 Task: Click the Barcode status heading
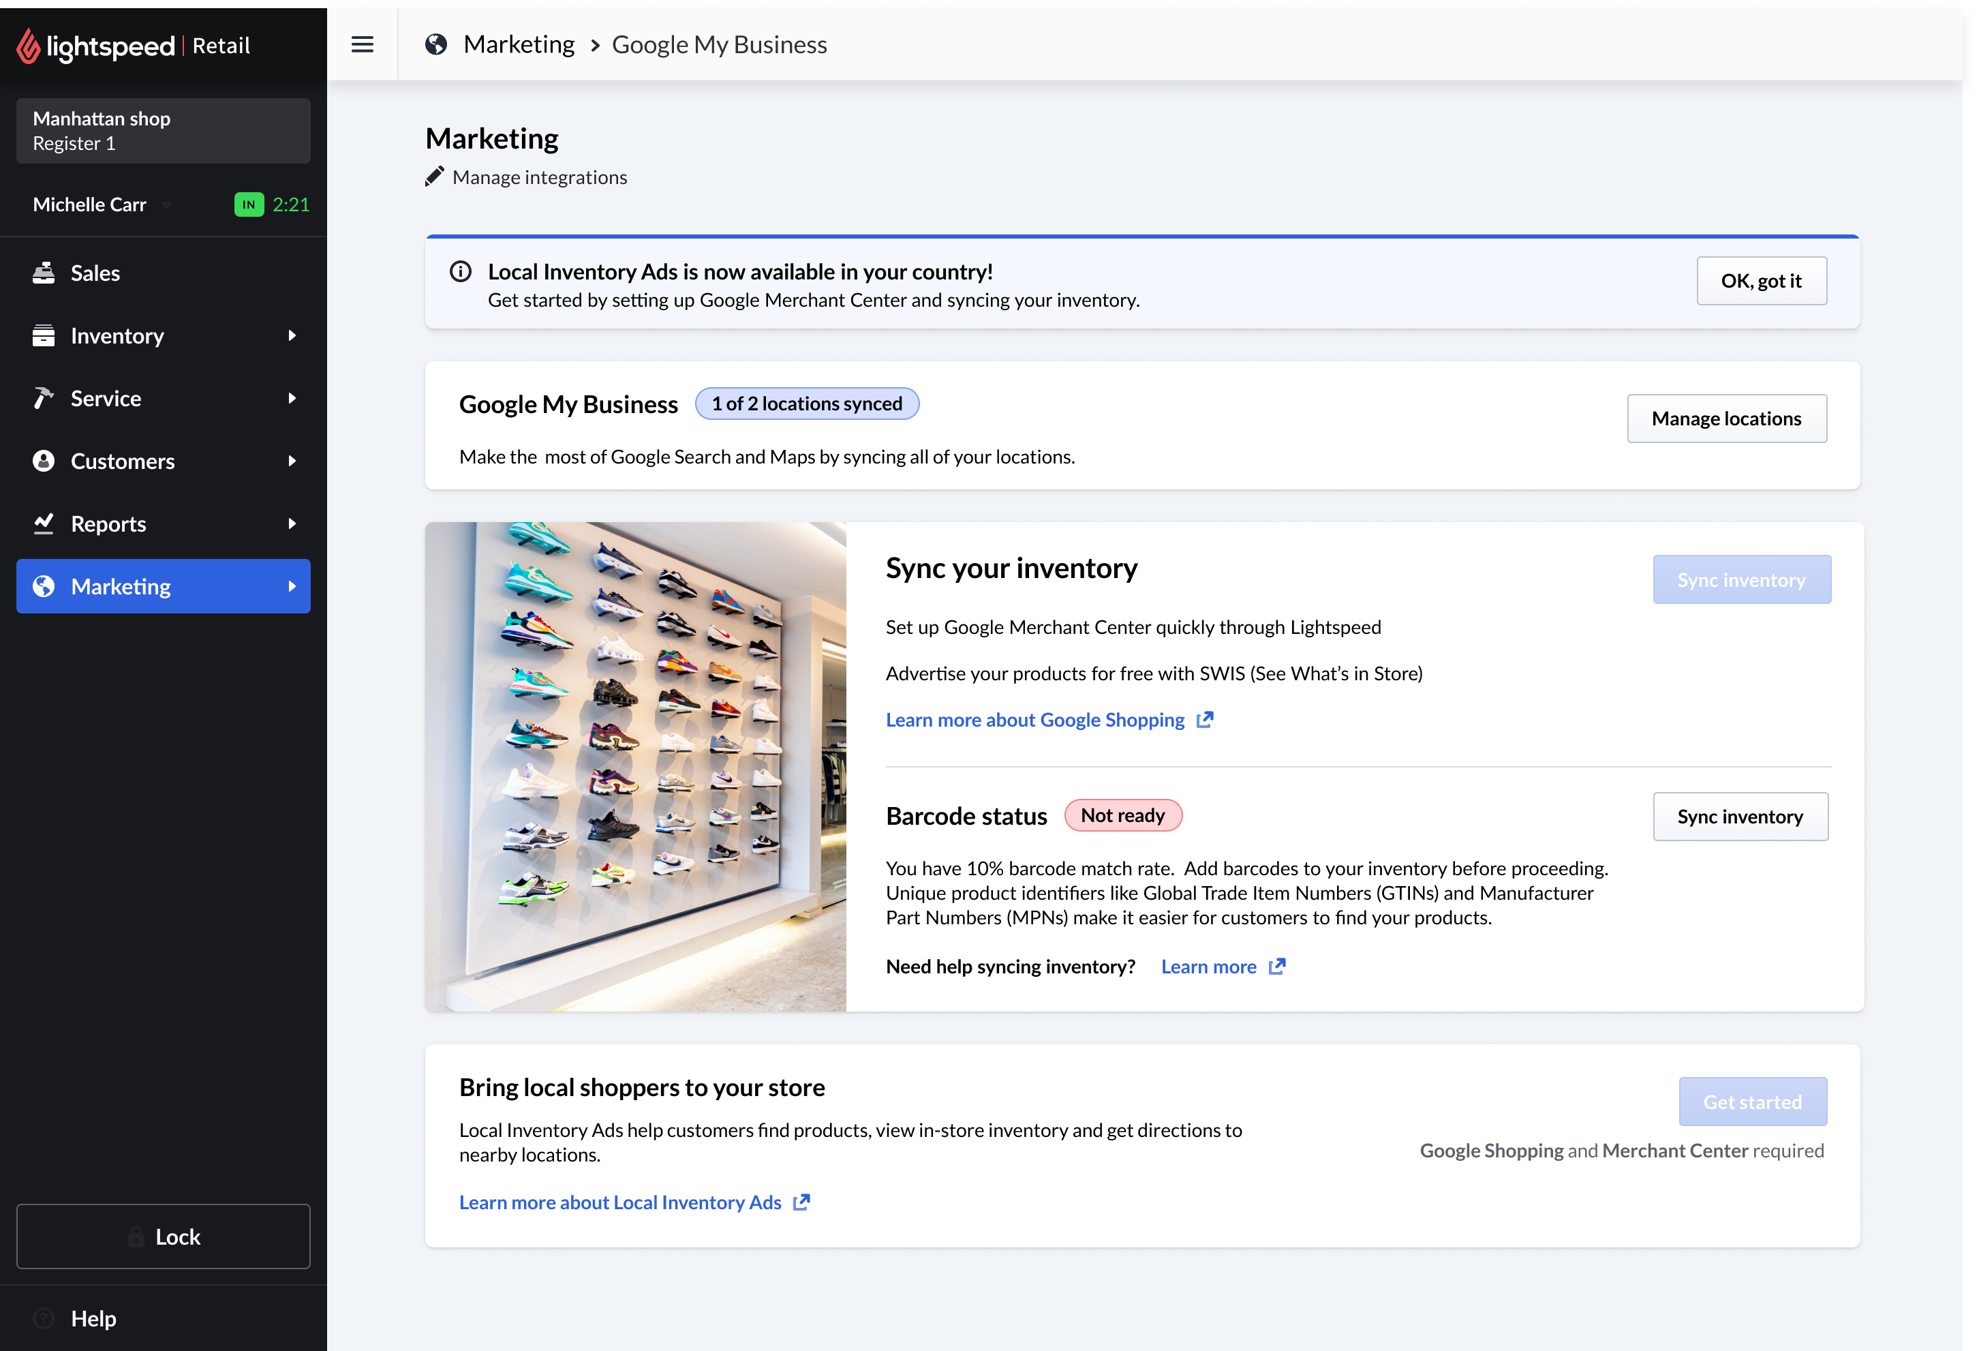click(966, 816)
